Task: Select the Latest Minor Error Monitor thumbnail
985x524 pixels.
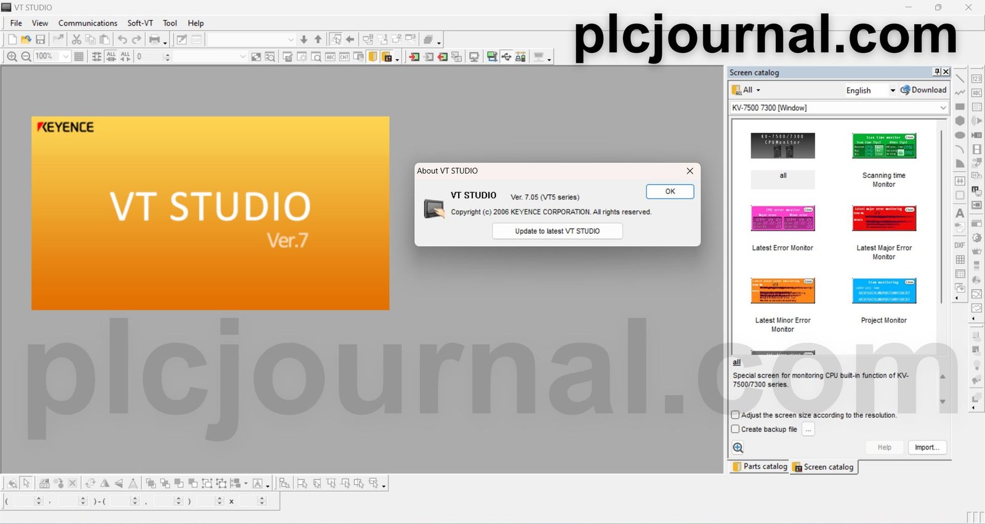Action: coord(782,291)
